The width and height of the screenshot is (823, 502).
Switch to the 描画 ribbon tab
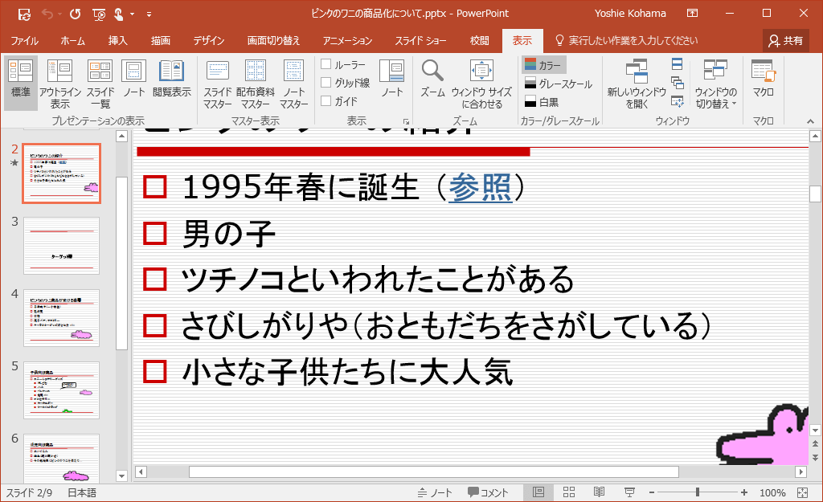coord(161,40)
